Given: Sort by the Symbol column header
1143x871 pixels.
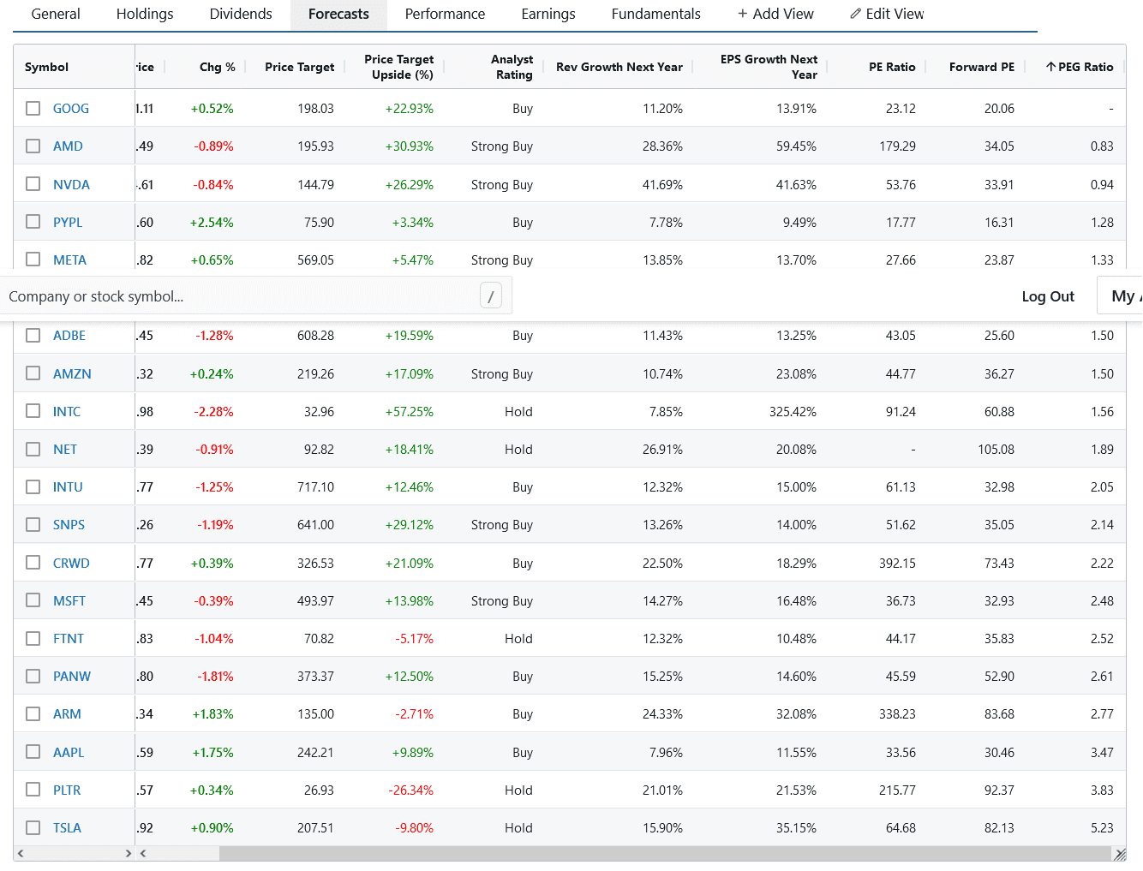Looking at the screenshot, I should tap(46, 67).
